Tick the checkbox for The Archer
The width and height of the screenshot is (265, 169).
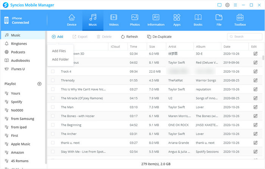tap(53, 134)
